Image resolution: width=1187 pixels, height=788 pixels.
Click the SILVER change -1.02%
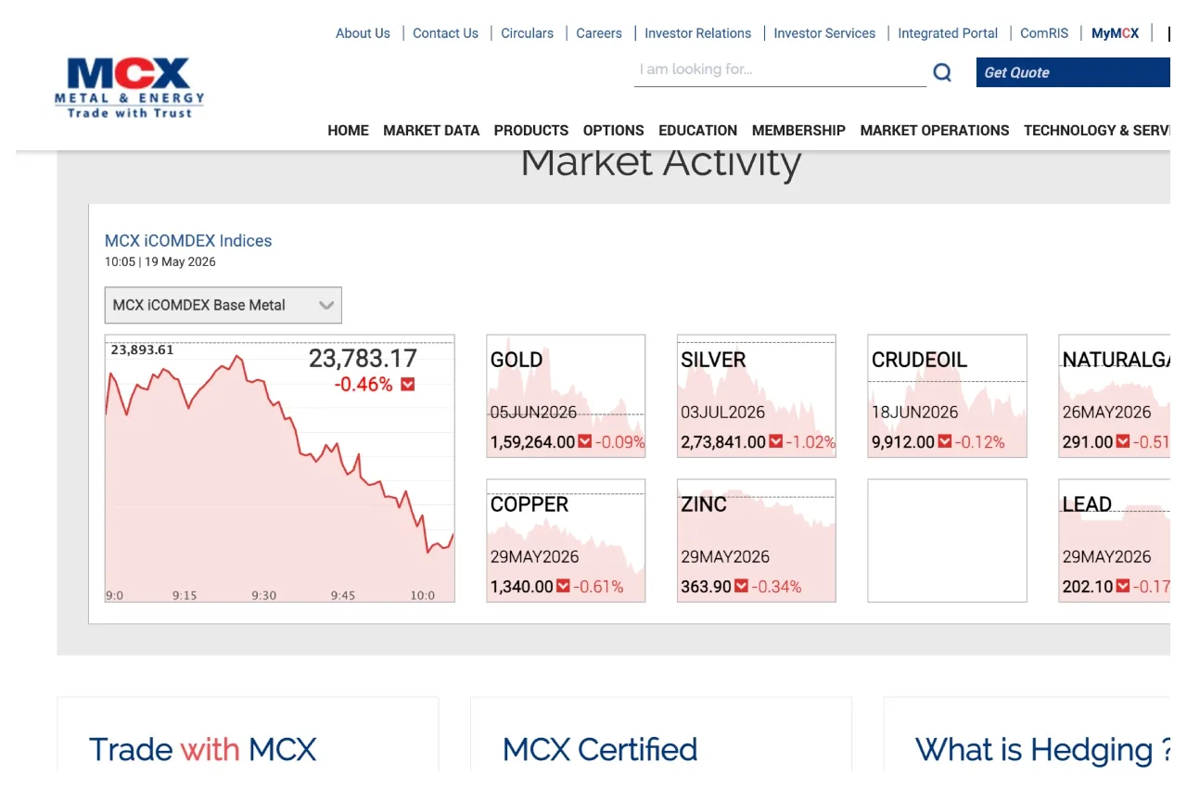click(x=810, y=442)
